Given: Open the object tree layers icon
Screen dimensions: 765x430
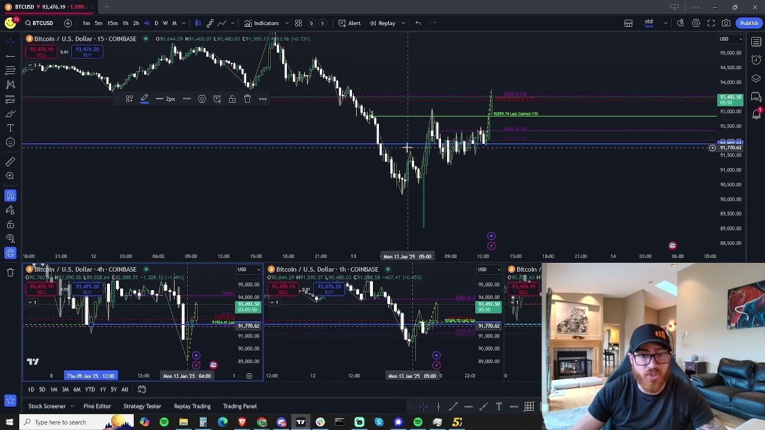Looking at the screenshot, I should click(x=756, y=78).
